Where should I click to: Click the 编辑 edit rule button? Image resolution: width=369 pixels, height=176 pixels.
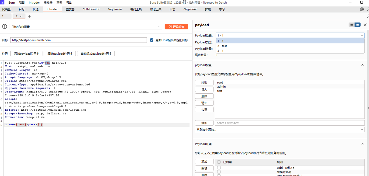click(204, 168)
